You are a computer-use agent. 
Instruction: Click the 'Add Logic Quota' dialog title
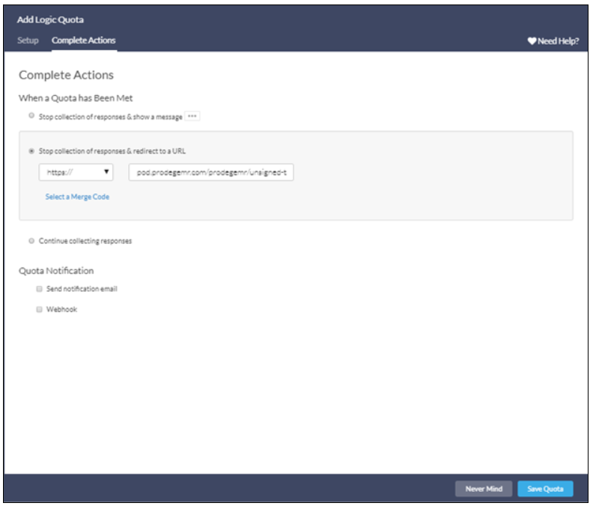(51, 20)
